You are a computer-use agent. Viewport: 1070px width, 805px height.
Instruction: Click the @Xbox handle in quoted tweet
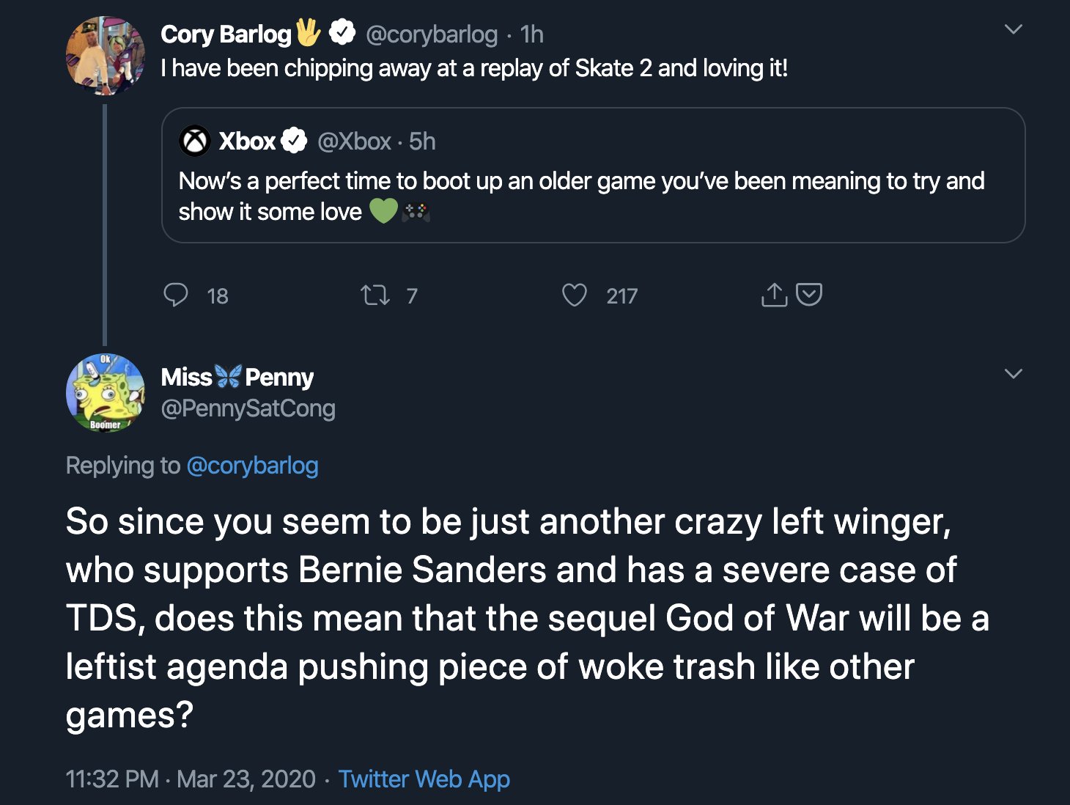pos(354,141)
